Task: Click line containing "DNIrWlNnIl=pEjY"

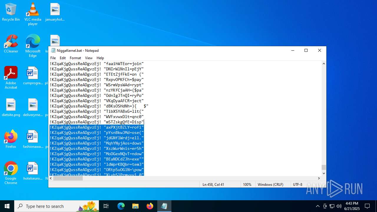Action: 97,69
